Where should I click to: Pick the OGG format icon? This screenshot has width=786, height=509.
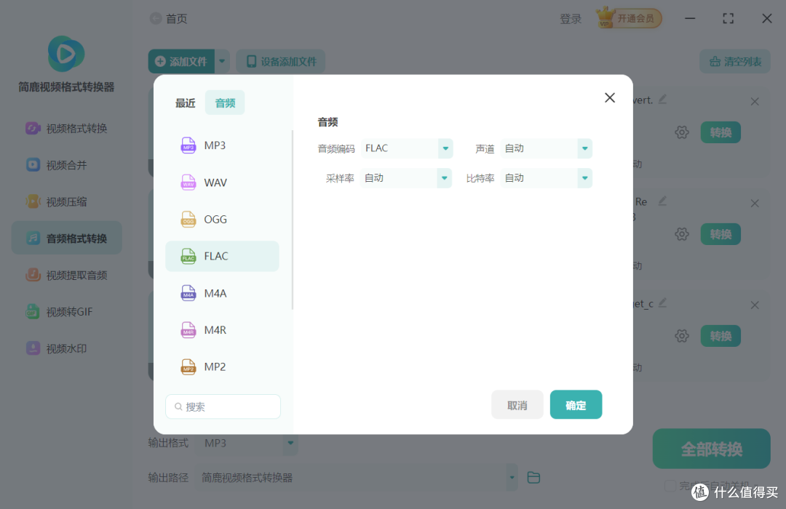point(188,220)
